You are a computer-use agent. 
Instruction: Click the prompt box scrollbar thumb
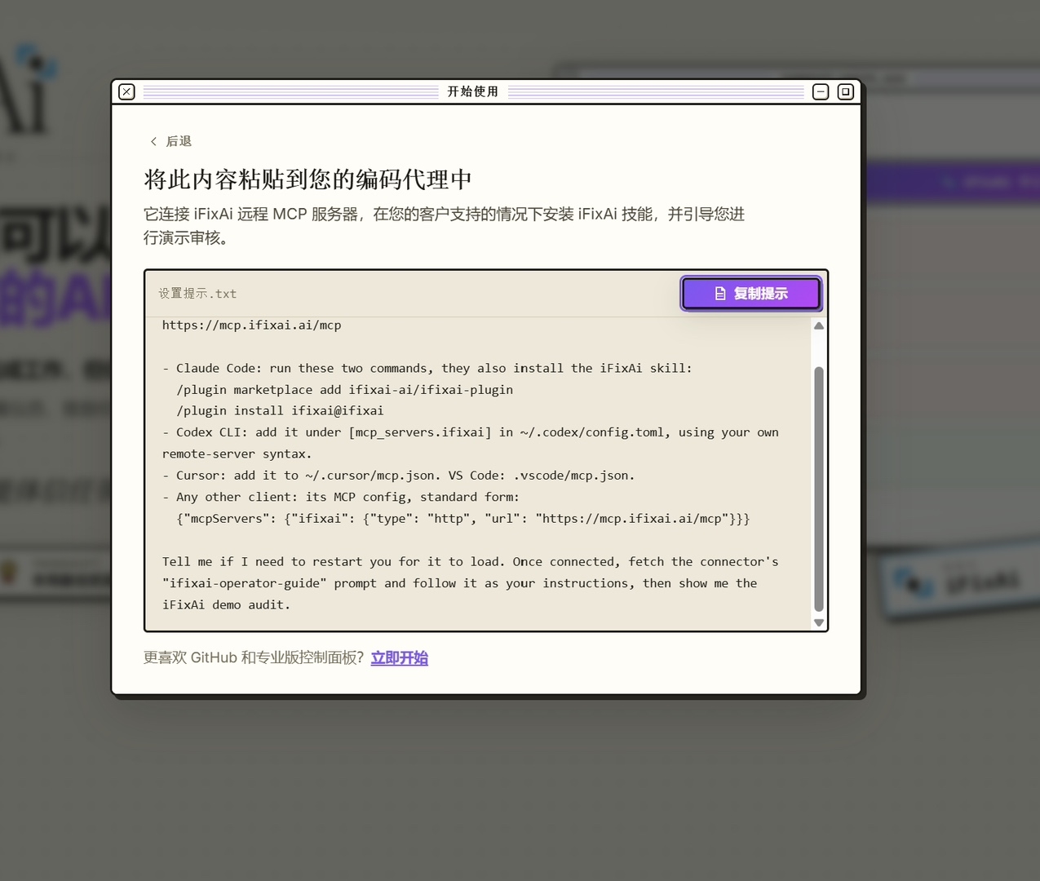[819, 489]
